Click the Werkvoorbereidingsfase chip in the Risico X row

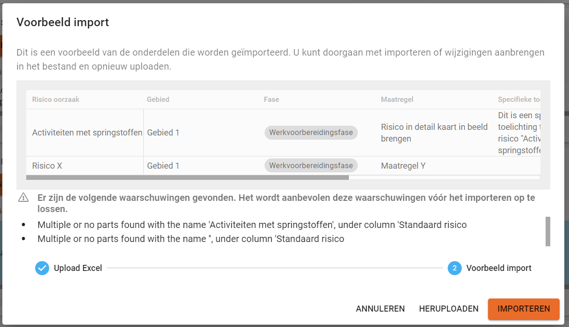(x=311, y=166)
